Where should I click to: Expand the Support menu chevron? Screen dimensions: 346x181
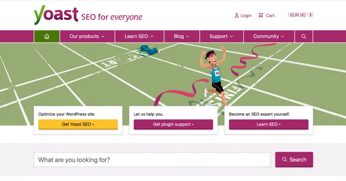[231, 37]
